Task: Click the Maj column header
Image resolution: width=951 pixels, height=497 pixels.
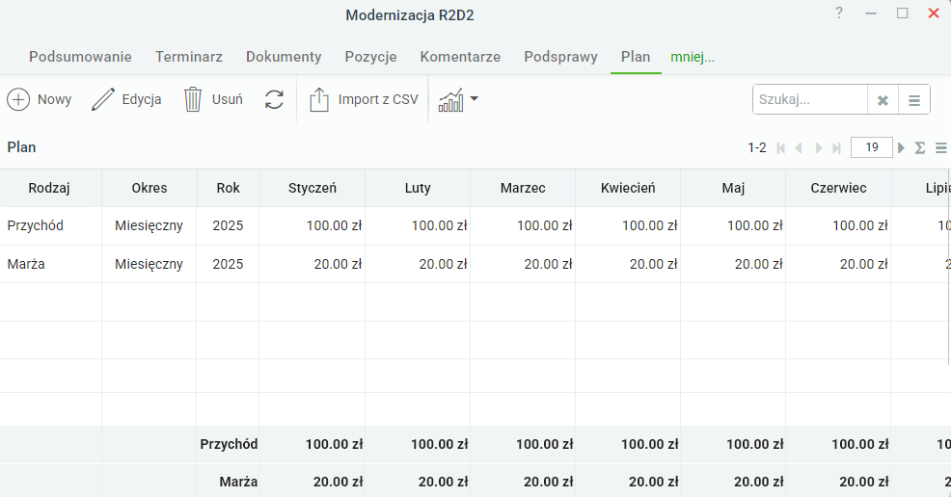Action: (x=733, y=188)
